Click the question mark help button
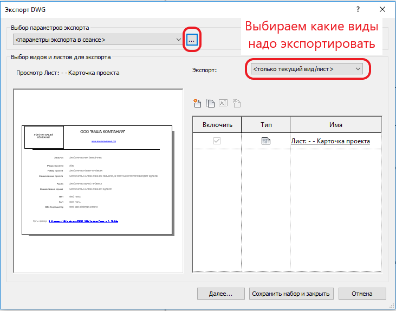This screenshot has width=396, height=311. click(x=358, y=10)
